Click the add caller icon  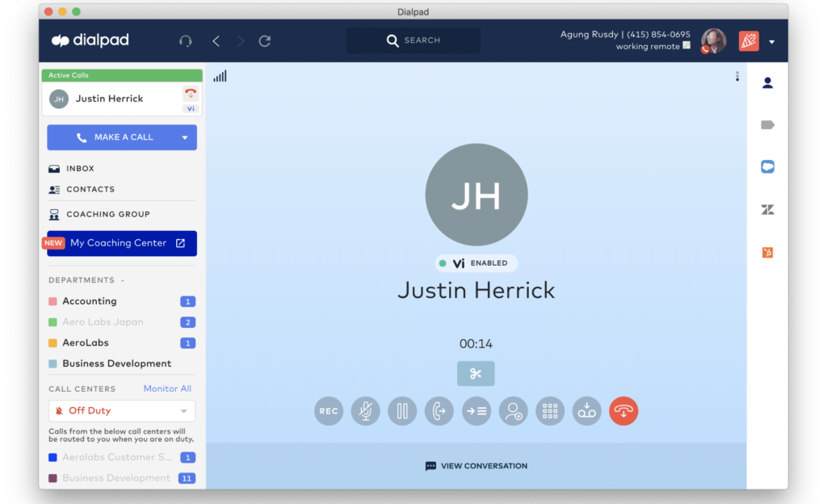point(513,411)
